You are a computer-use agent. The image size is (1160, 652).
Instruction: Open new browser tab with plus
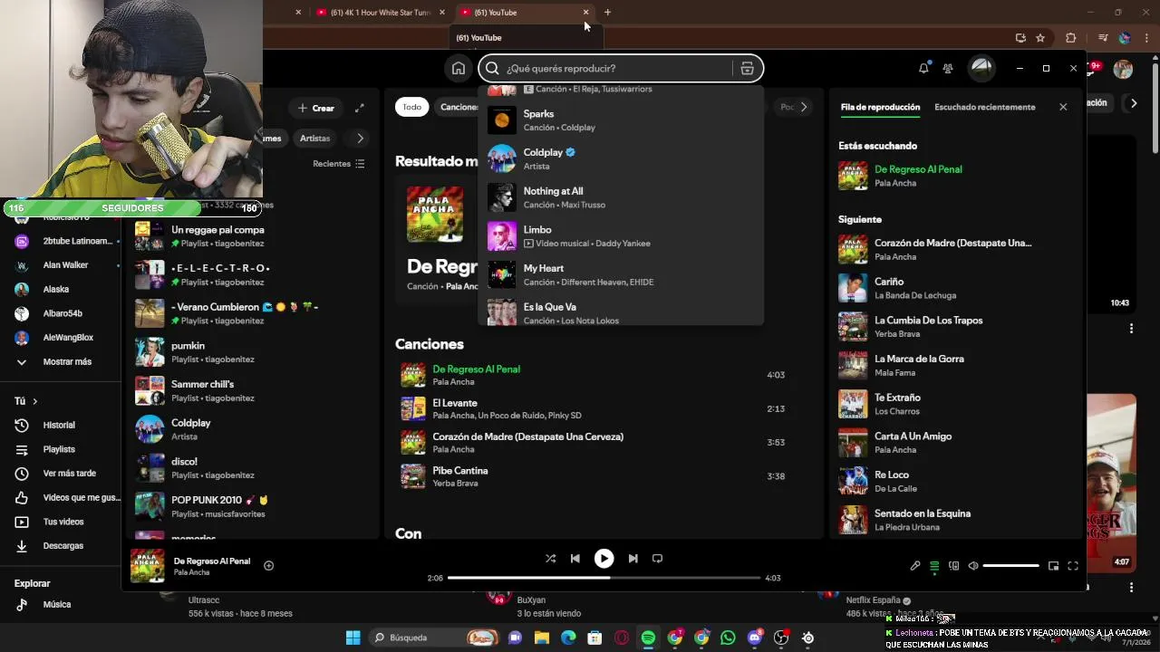pos(607,12)
